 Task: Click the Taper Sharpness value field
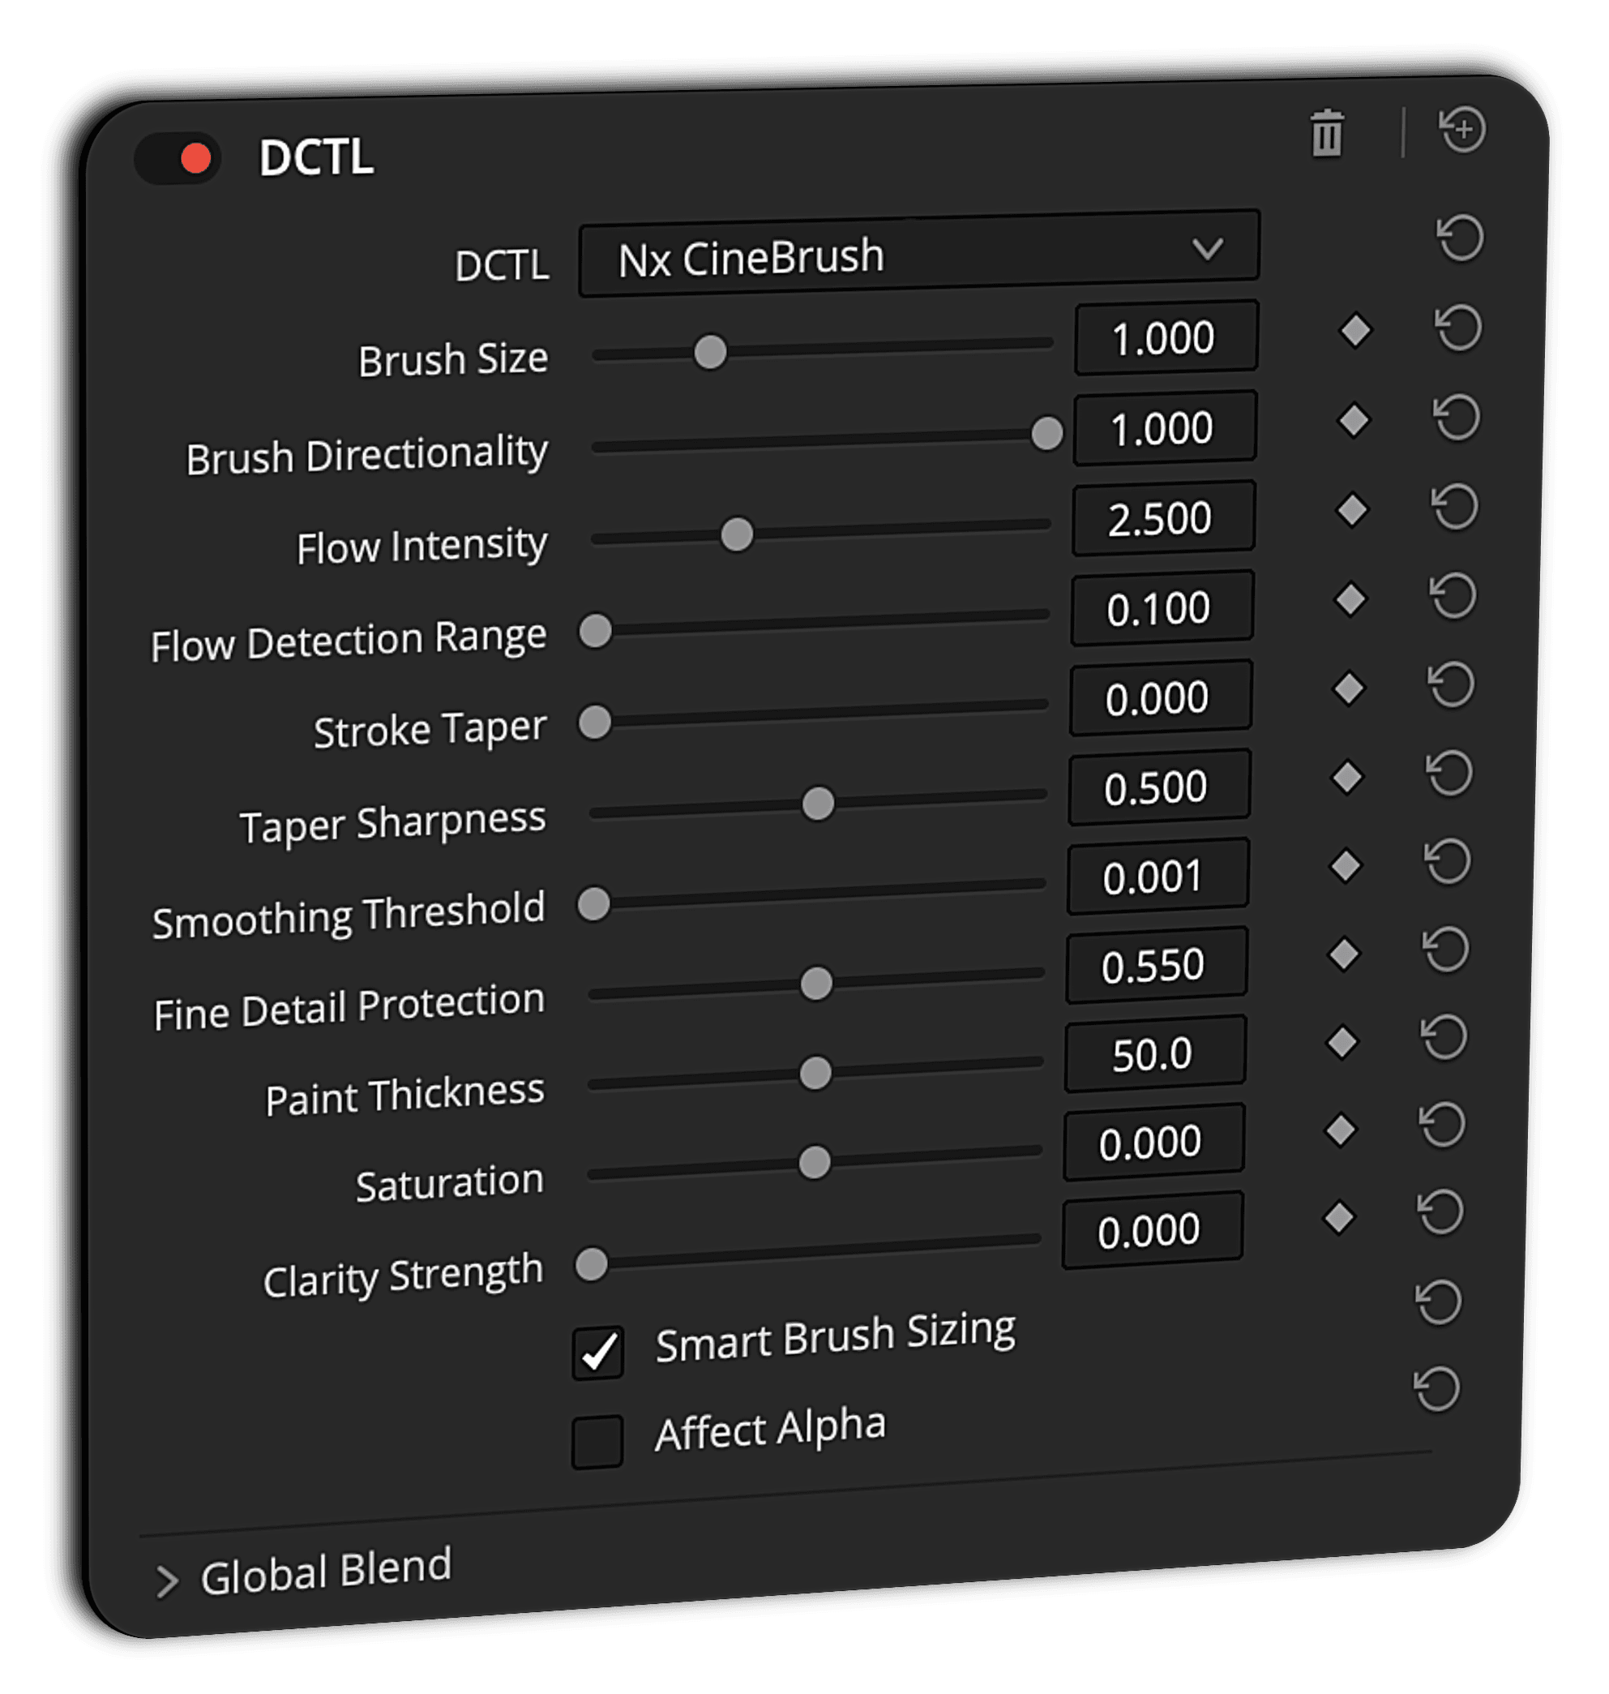(1158, 787)
